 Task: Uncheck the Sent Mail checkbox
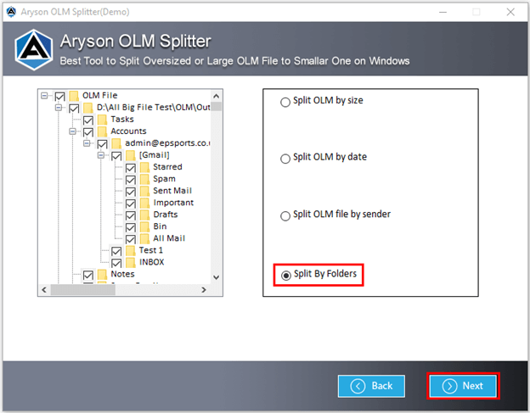[x=131, y=192]
